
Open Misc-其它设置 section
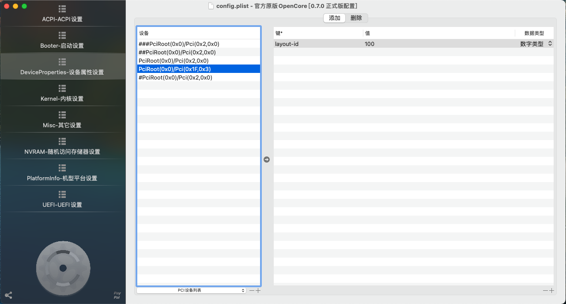[x=62, y=120]
